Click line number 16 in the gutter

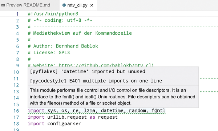16,111
